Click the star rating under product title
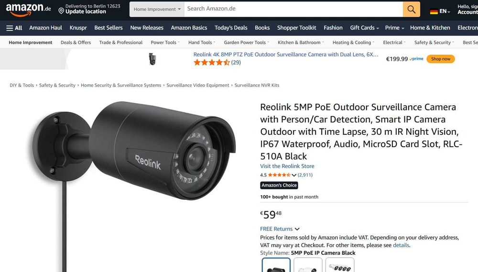The width and height of the screenshot is (478, 272). pyautogui.click(x=279, y=175)
